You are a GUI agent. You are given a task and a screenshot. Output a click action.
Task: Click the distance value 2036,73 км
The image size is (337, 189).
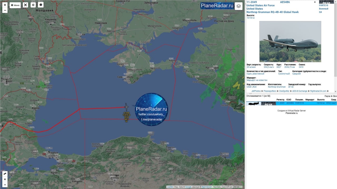click(290, 67)
